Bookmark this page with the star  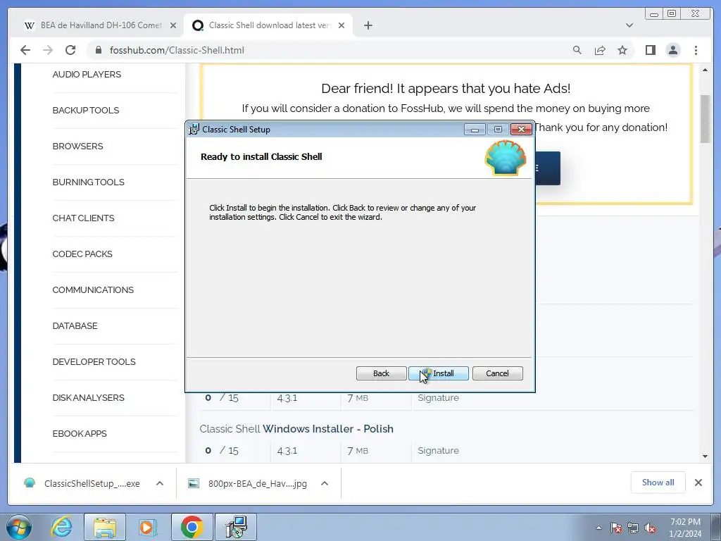point(622,50)
